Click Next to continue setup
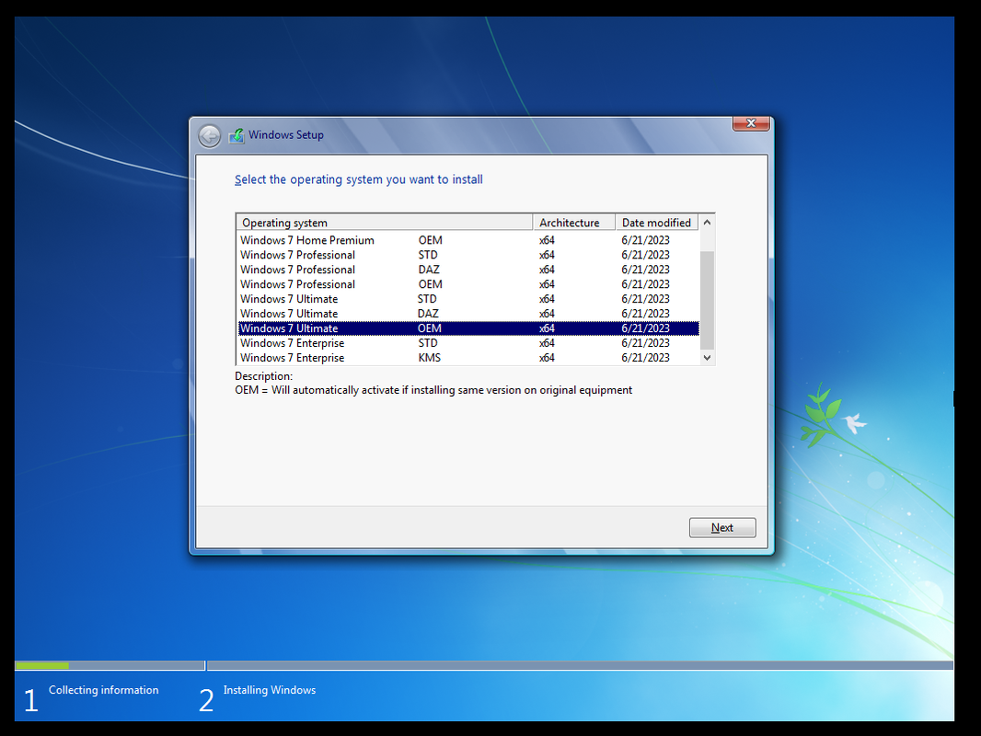Viewport: 981px width, 736px height. tap(722, 528)
